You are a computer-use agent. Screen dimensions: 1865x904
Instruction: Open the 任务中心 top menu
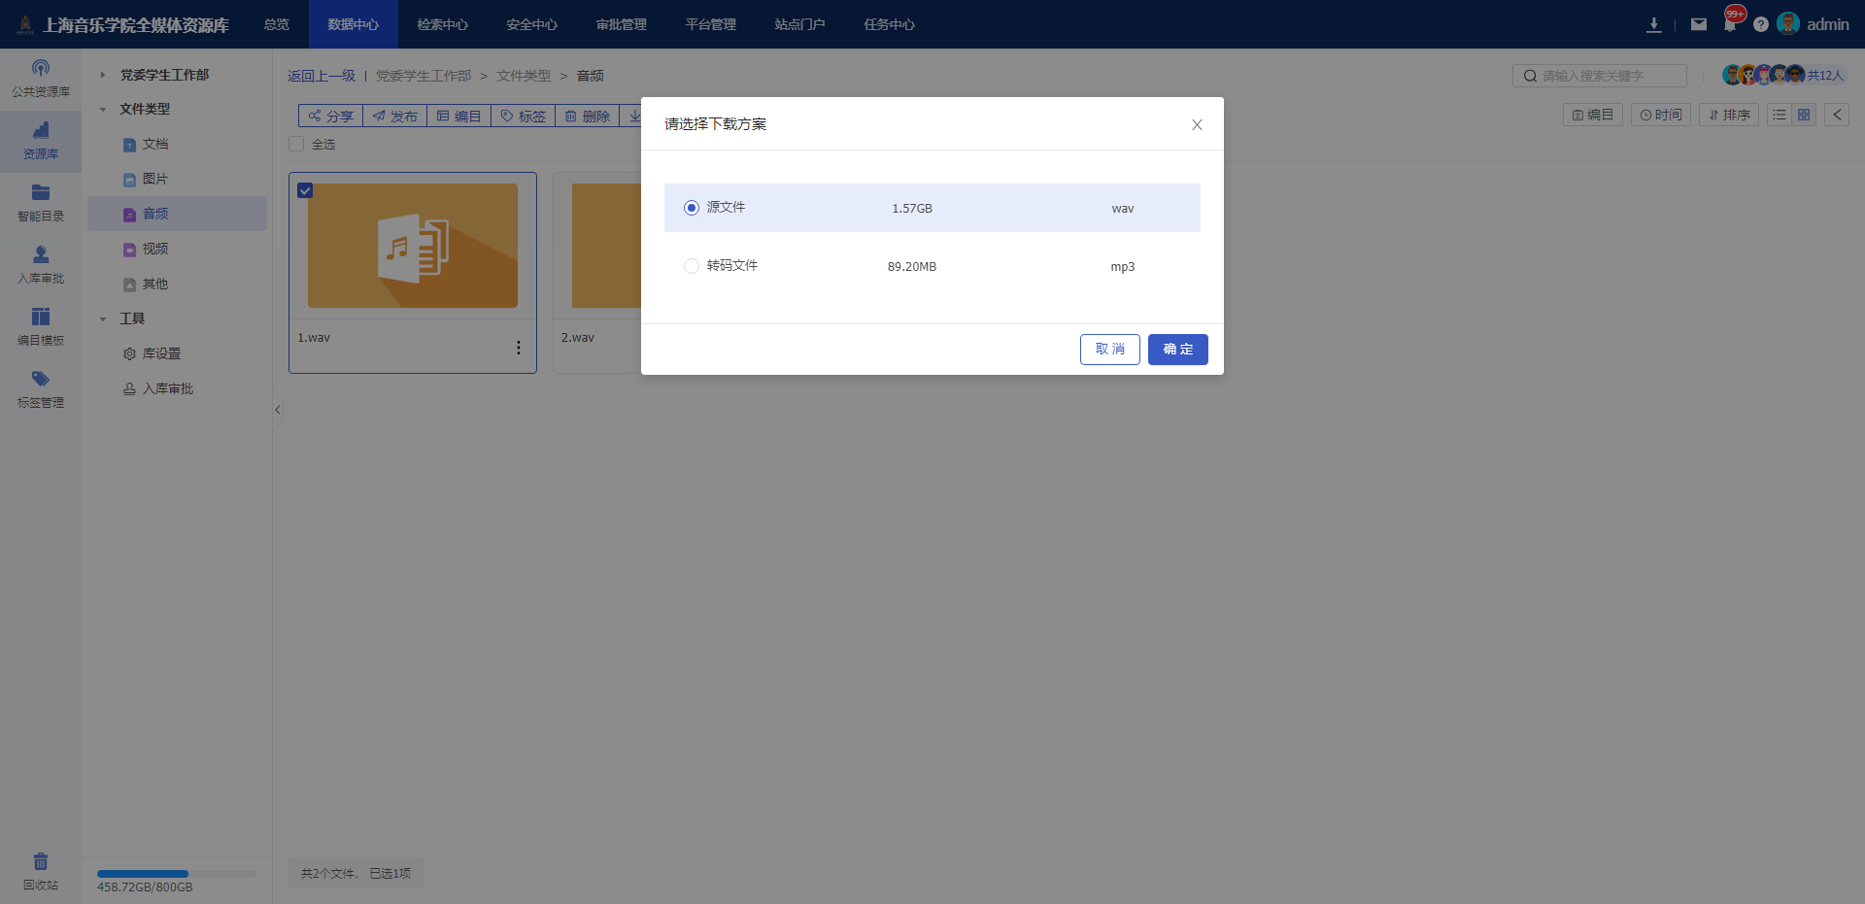pos(889,24)
